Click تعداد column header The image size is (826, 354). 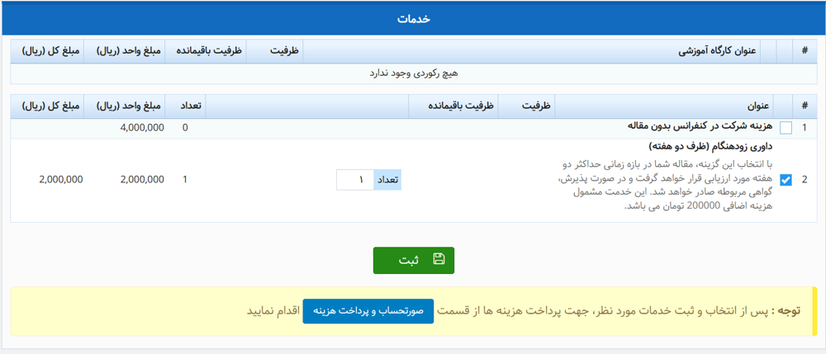click(185, 106)
